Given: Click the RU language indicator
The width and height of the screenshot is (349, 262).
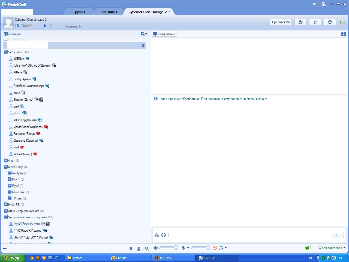Looking at the screenshot, I should click(x=311, y=258).
